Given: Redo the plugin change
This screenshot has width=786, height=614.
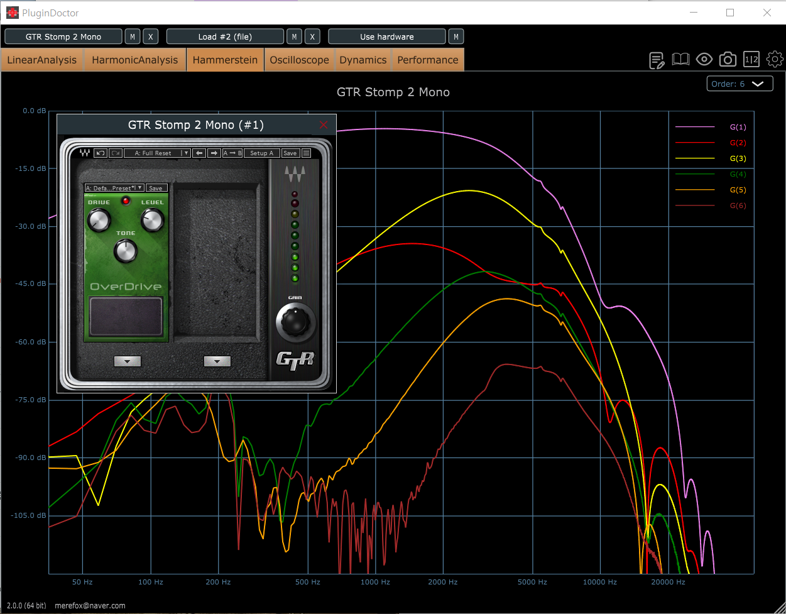Looking at the screenshot, I should pos(116,153).
